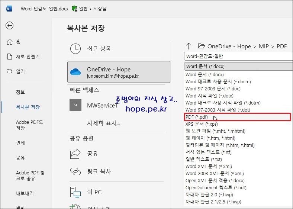
Task: Select 일반 텍스트 (*.txt)
Action: tap(204, 160)
